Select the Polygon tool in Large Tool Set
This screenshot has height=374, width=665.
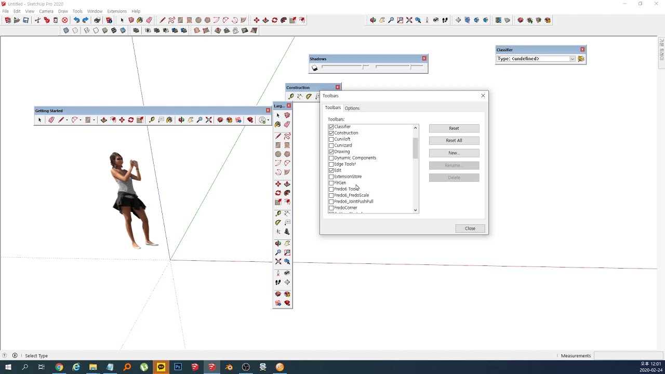click(287, 154)
